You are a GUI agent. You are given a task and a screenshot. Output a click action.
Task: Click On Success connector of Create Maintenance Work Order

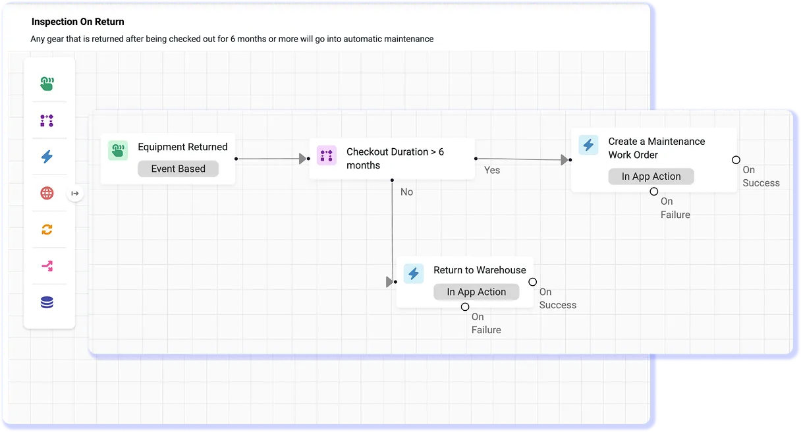[x=736, y=160]
